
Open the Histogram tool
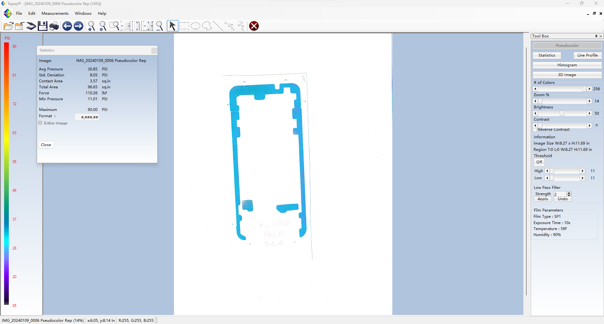[567, 65]
